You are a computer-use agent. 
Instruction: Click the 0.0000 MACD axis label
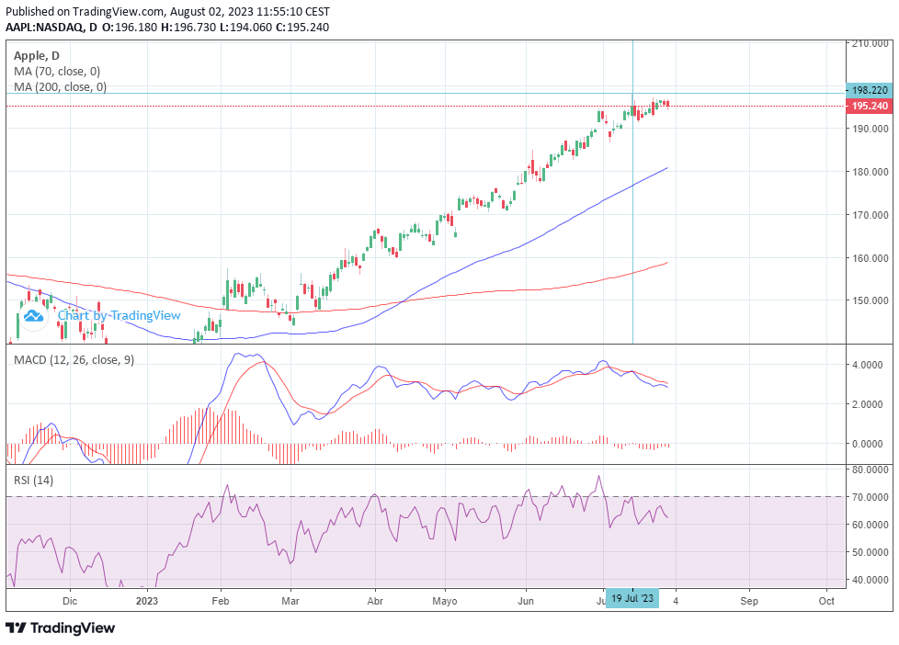pyautogui.click(x=868, y=444)
